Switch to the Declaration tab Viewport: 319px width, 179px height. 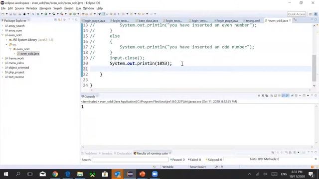[123, 154]
